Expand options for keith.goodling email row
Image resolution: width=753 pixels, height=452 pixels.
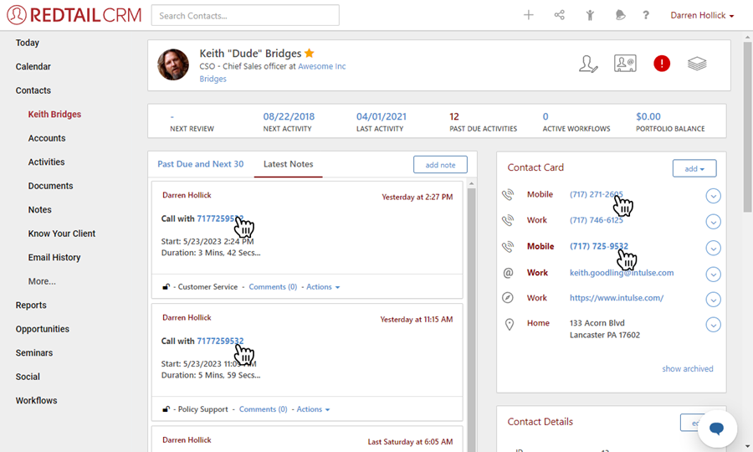pos(713,274)
